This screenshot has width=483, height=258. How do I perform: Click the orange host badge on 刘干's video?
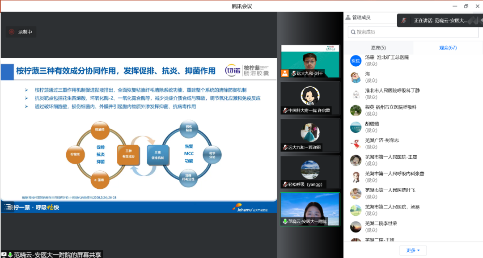click(284, 73)
